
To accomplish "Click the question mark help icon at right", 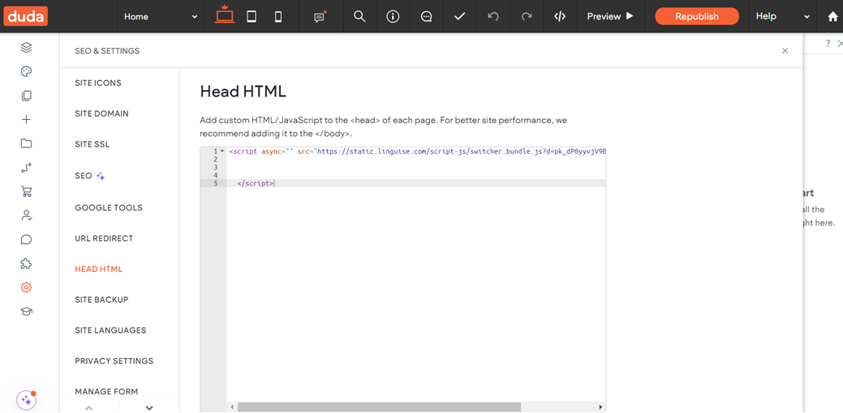I will click(x=828, y=44).
